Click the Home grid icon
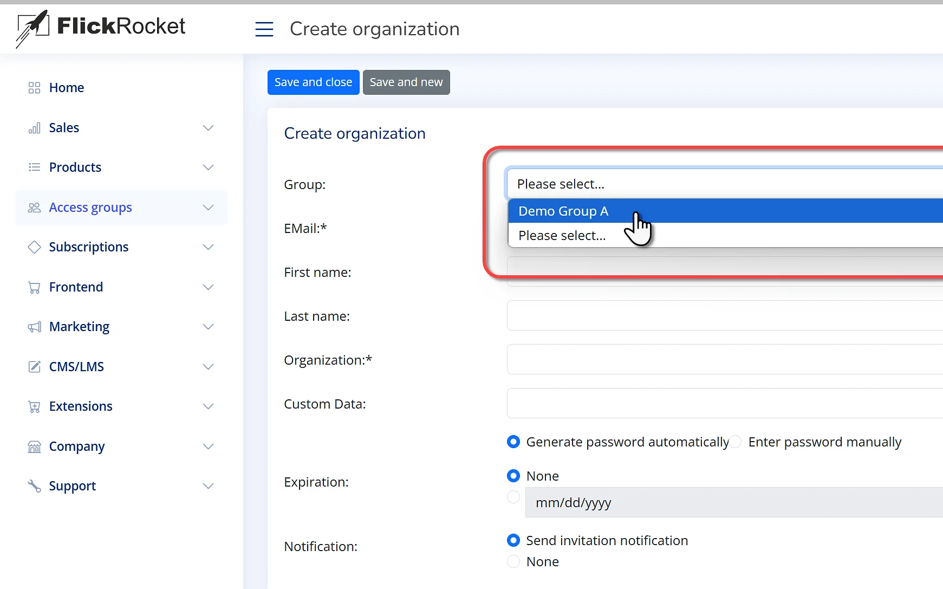 (x=34, y=88)
